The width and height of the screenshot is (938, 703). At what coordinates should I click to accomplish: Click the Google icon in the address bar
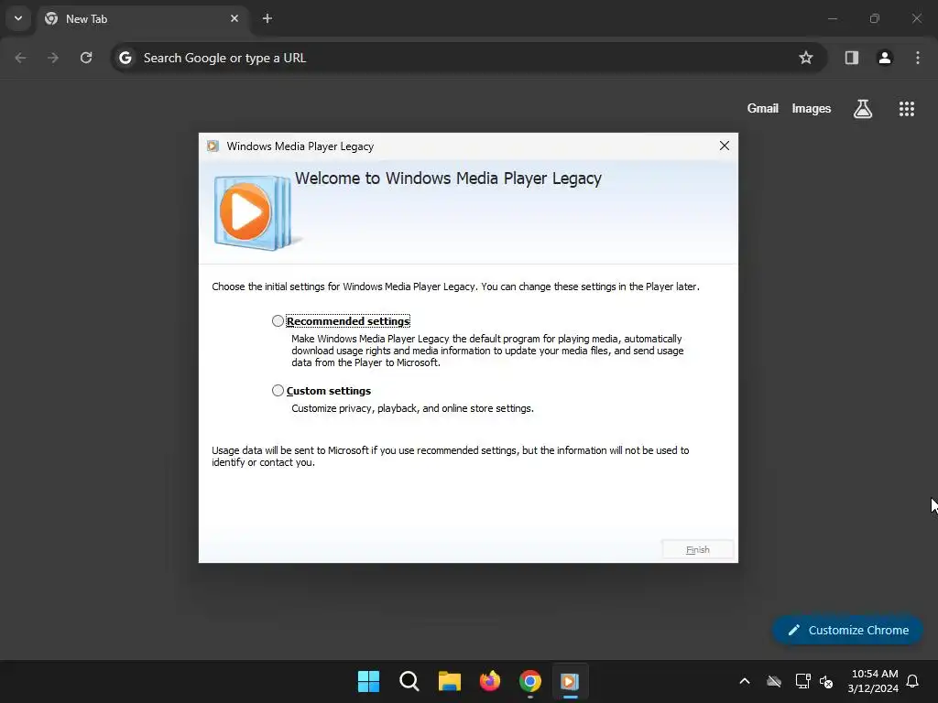coord(125,58)
